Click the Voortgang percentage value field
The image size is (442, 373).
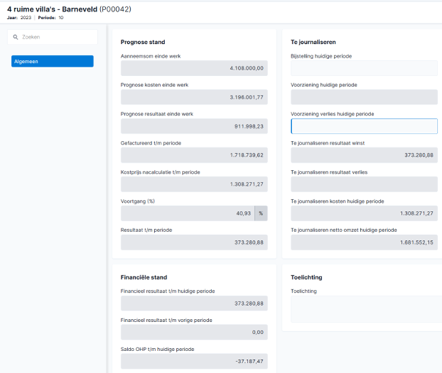point(188,213)
